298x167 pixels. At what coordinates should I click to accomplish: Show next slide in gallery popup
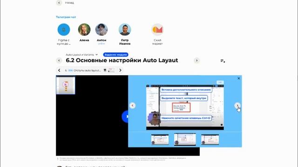[237, 105]
